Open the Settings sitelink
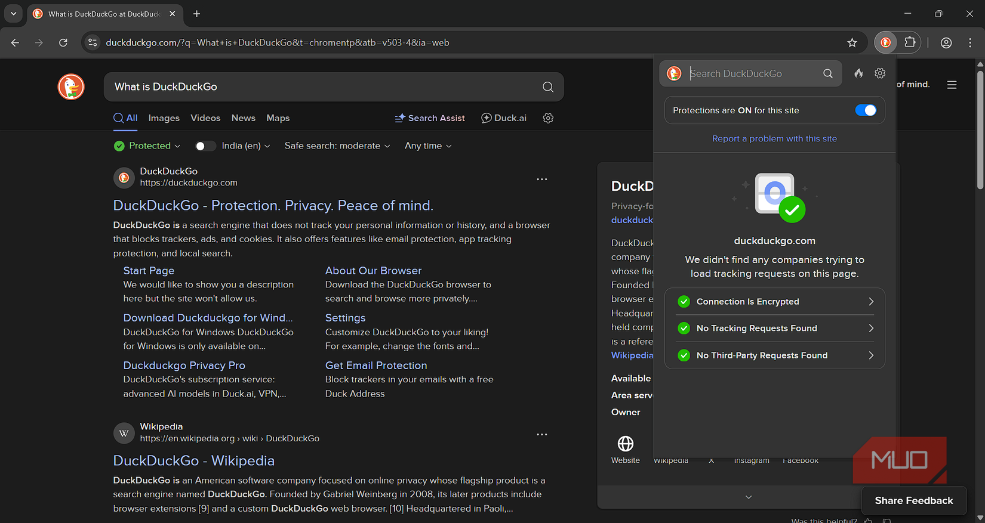The image size is (985, 523). point(345,318)
